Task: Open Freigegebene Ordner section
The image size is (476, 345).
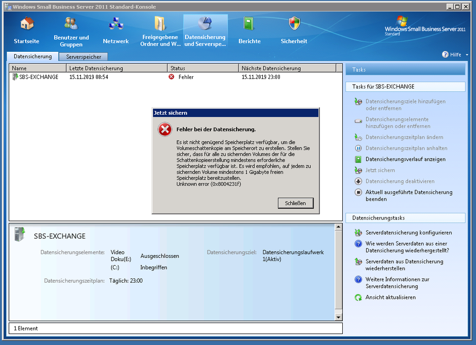Action: click(x=160, y=24)
